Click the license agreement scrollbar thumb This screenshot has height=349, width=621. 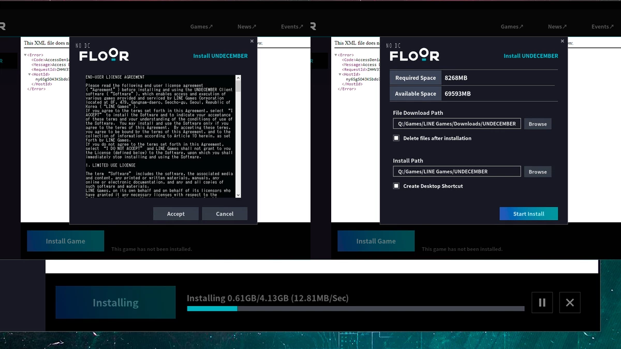pyautogui.click(x=238, y=87)
